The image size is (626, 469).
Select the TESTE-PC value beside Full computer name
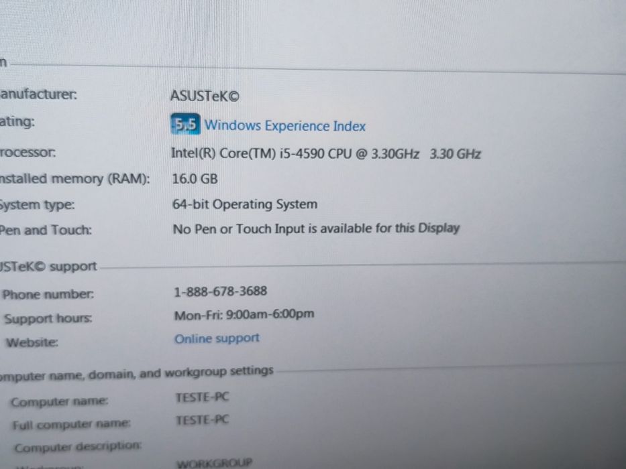pos(203,420)
